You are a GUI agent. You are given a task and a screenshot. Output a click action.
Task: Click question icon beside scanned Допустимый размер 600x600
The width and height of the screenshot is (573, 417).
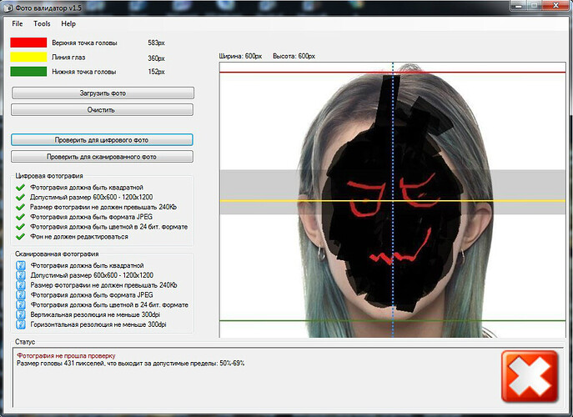(x=21, y=275)
